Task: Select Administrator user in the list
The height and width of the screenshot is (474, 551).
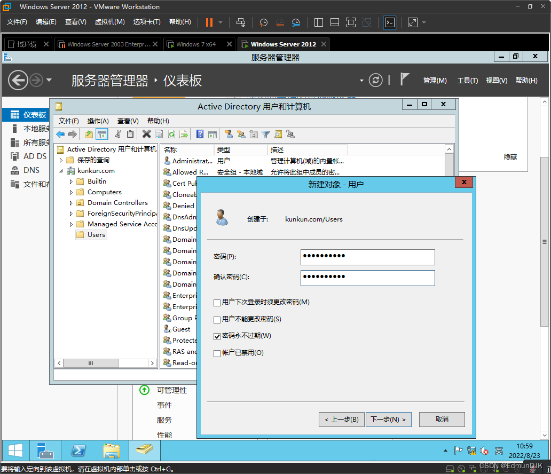Action: pos(188,161)
